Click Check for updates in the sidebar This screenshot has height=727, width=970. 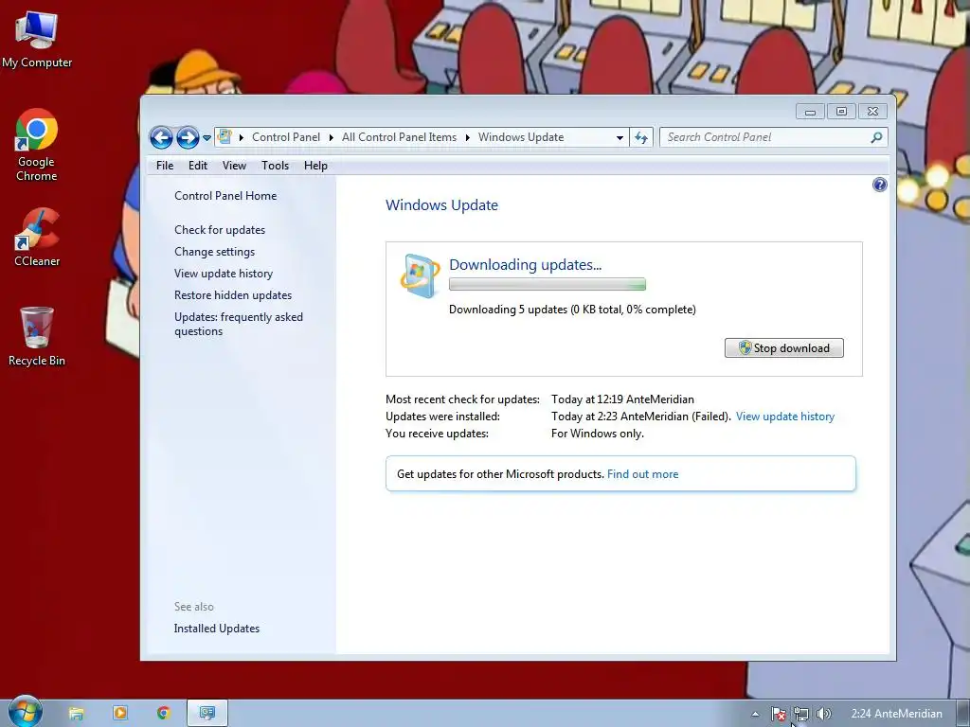pos(220,230)
